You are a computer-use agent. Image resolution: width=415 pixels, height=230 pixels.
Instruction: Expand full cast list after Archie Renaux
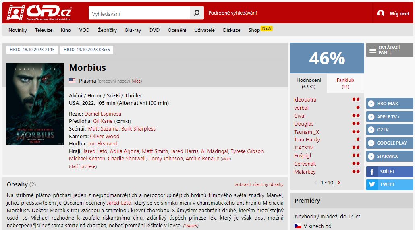pos(226,159)
